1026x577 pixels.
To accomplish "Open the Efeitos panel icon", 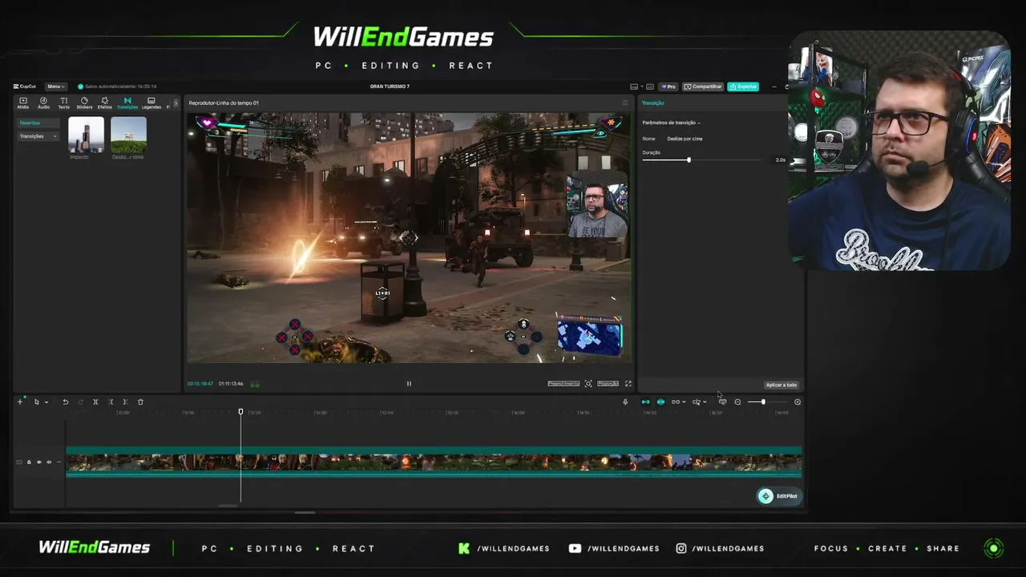I will tap(105, 103).
